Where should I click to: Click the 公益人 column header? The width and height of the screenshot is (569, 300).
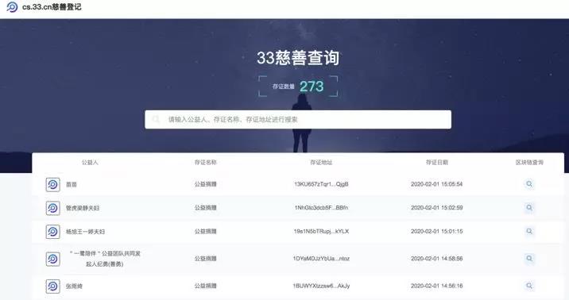90,163
